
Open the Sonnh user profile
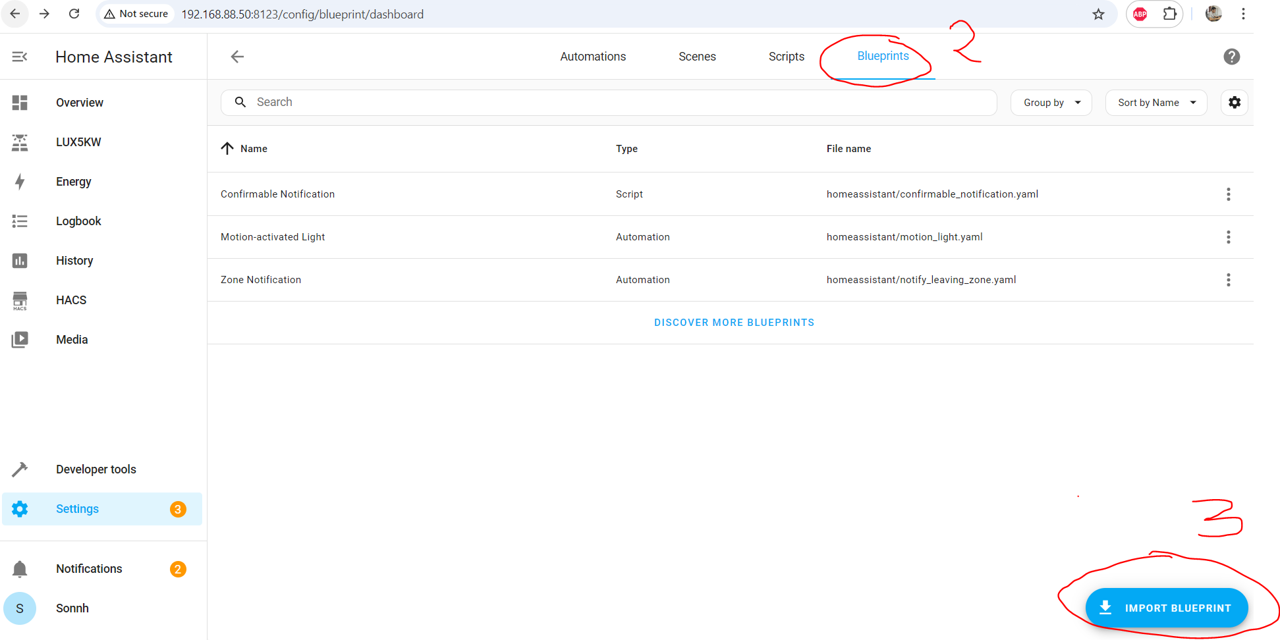point(102,608)
